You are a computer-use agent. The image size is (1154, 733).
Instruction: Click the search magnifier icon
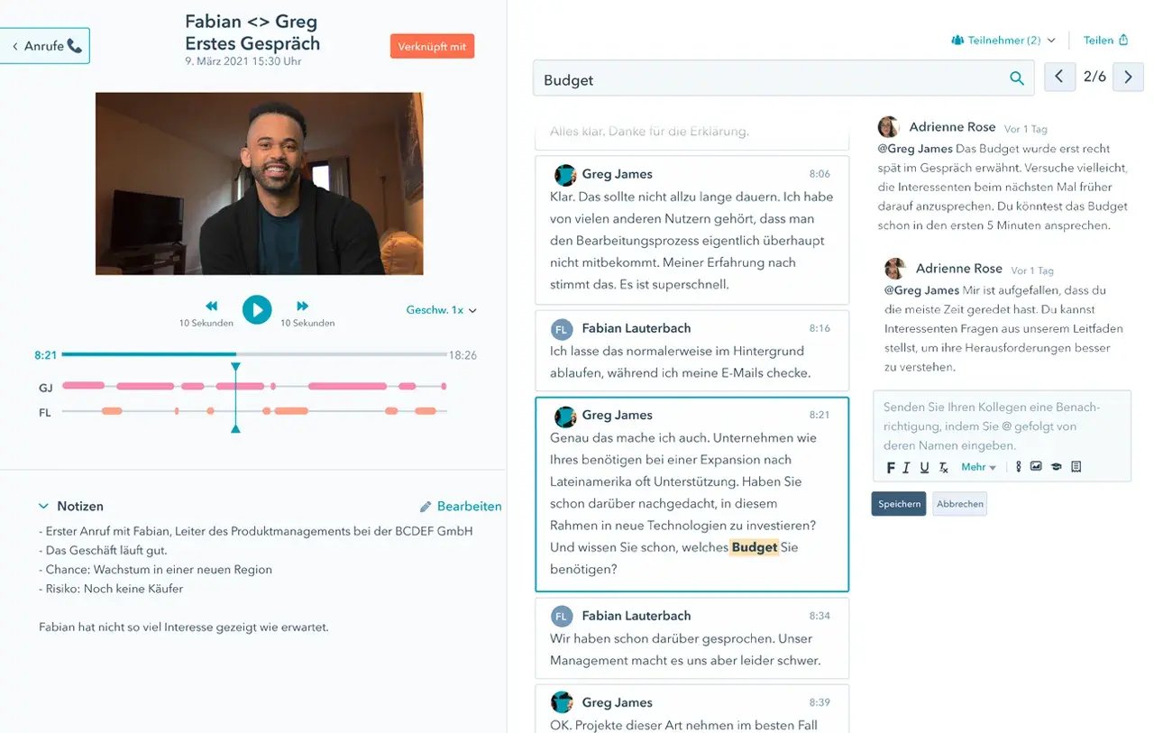[1017, 78]
